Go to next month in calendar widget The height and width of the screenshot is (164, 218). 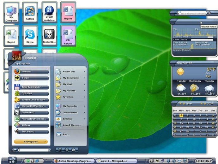click(184, 104)
